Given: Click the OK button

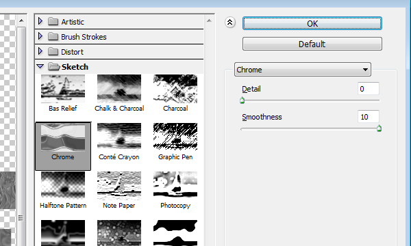Looking at the screenshot, I should click(312, 23).
